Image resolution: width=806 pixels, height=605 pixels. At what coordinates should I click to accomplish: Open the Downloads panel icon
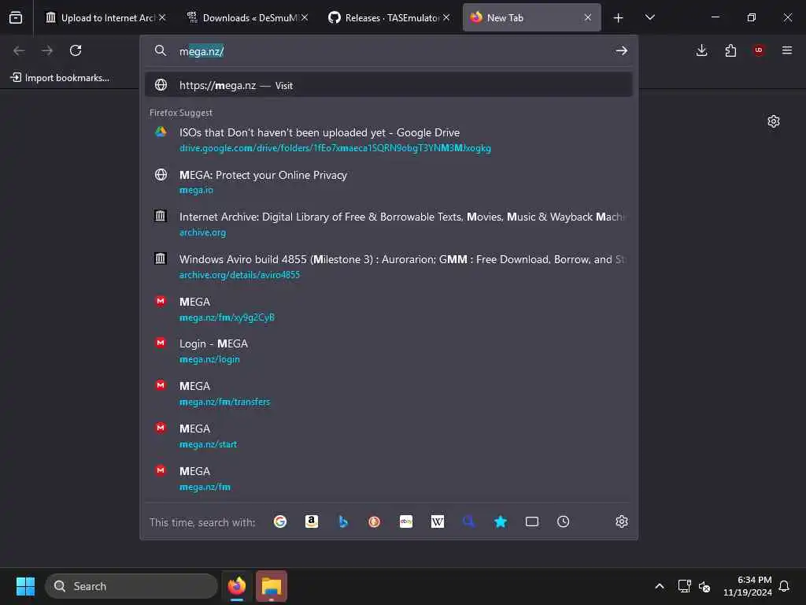click(701, 50)
